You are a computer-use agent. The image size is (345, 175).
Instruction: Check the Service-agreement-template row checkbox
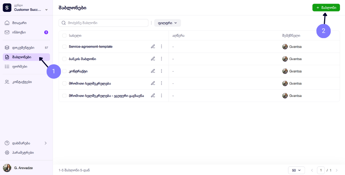64,47
